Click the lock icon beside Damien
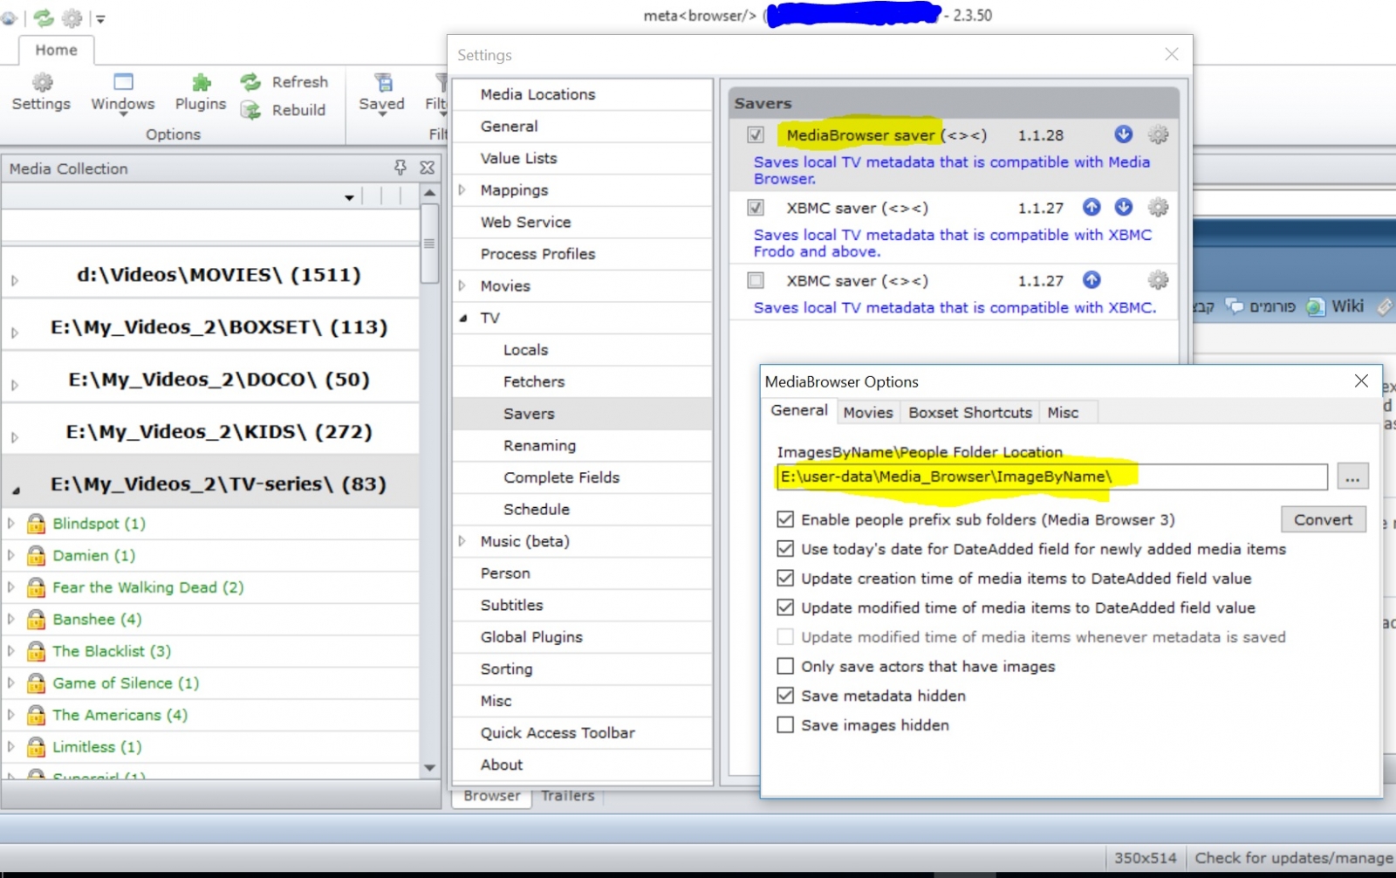The image size is (1396, 878). coord(36,555)
